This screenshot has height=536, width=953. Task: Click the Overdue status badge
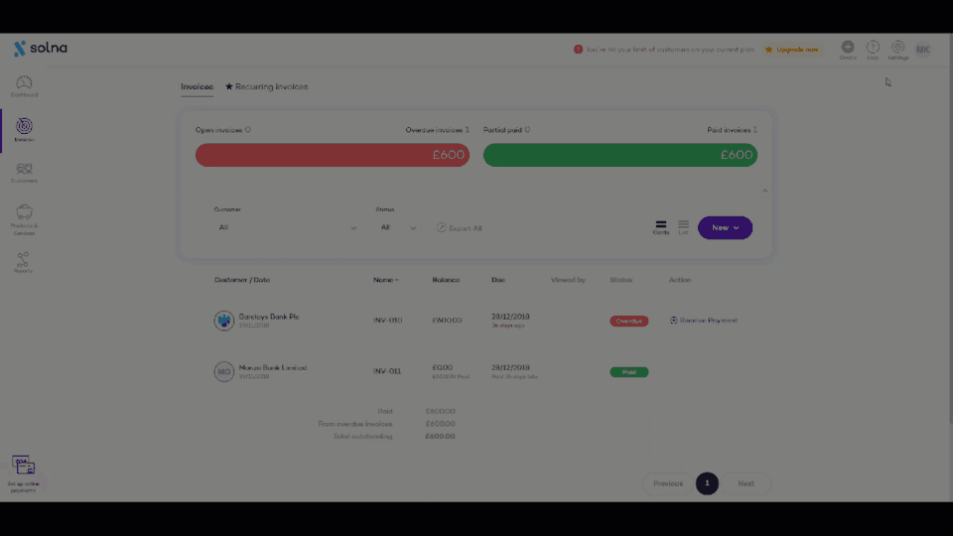tap(629, 321)
